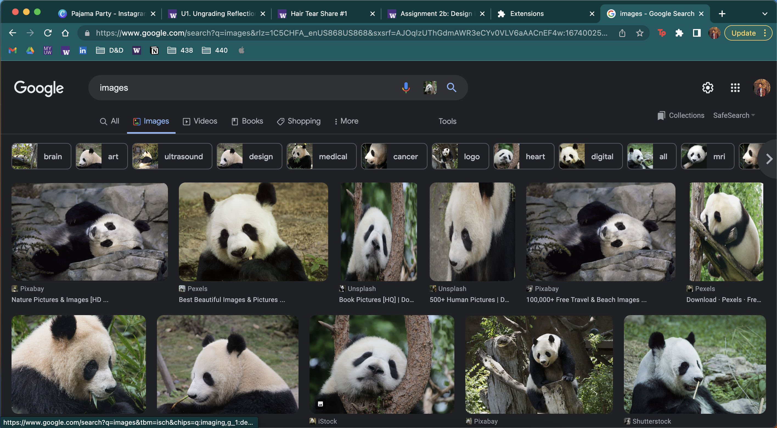Image resolution: width=777 pixels, height=428 pixels.
Task: Filter results by logo chip
Action: 460,156
